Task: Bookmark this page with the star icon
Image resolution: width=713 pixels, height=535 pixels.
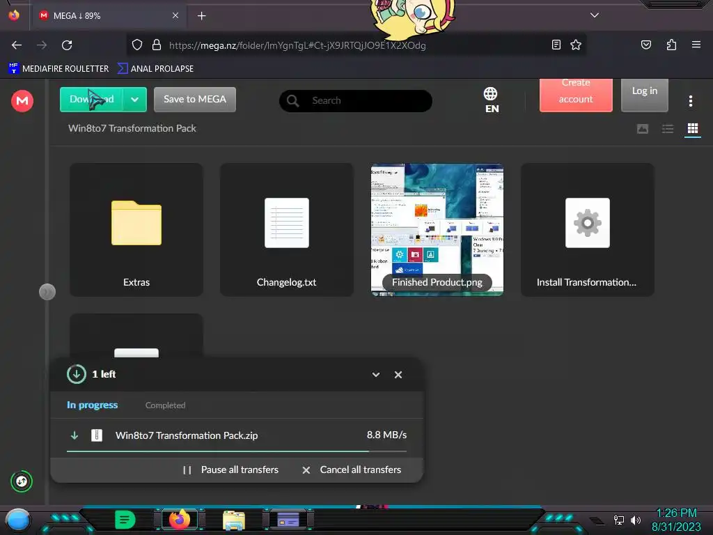Action: 576,45
